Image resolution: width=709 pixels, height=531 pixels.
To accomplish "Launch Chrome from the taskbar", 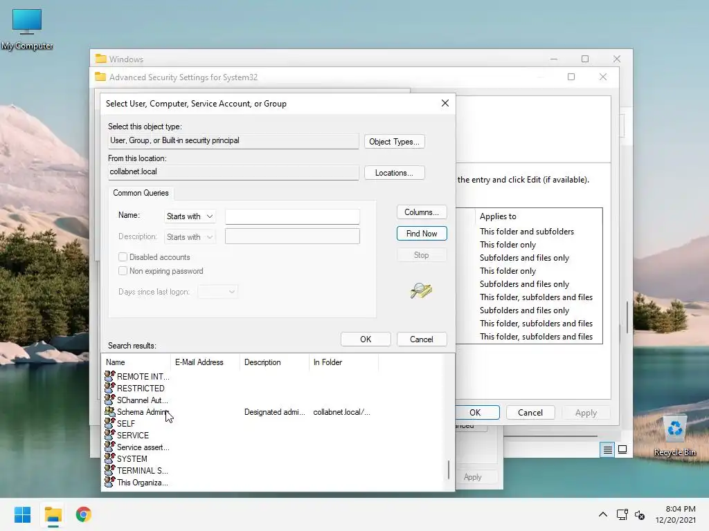I will point(84,514).
